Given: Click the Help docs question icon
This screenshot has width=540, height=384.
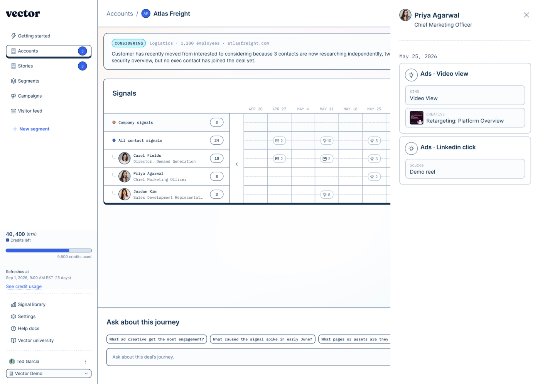Looking at the screenshot, I should pyautogui.click(x=13, y=328).
